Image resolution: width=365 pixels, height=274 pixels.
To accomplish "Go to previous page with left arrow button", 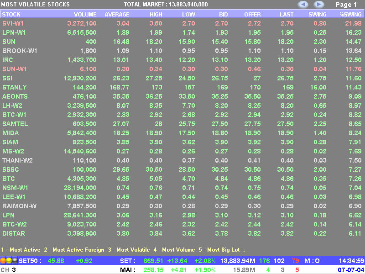I will pos(303,5).
